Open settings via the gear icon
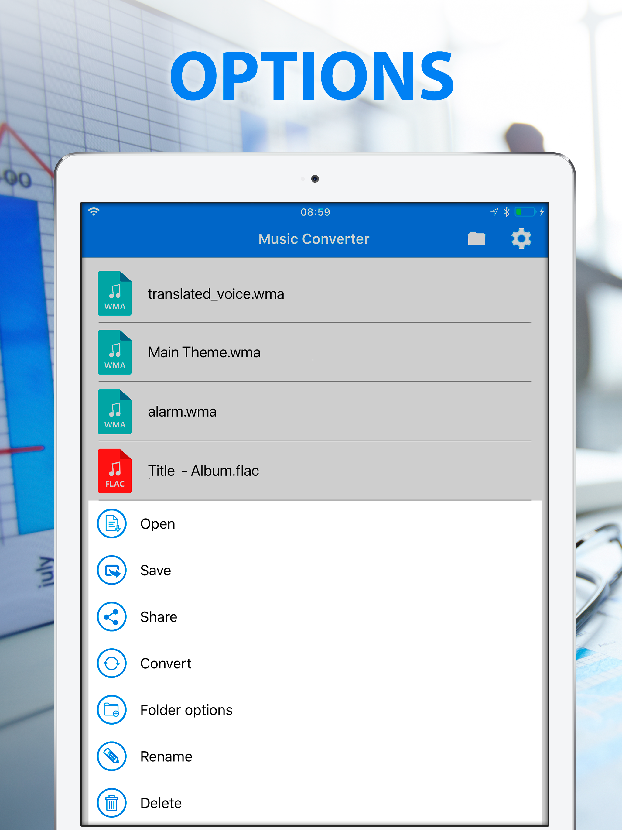The width and height of the screenshot is (622, 830). pyautogui.click(x=521, y=239)
